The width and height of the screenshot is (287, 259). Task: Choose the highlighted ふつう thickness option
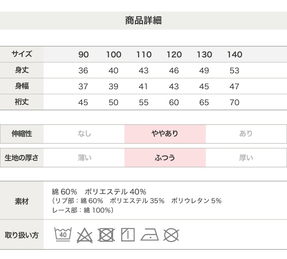[x=165, y=158]
